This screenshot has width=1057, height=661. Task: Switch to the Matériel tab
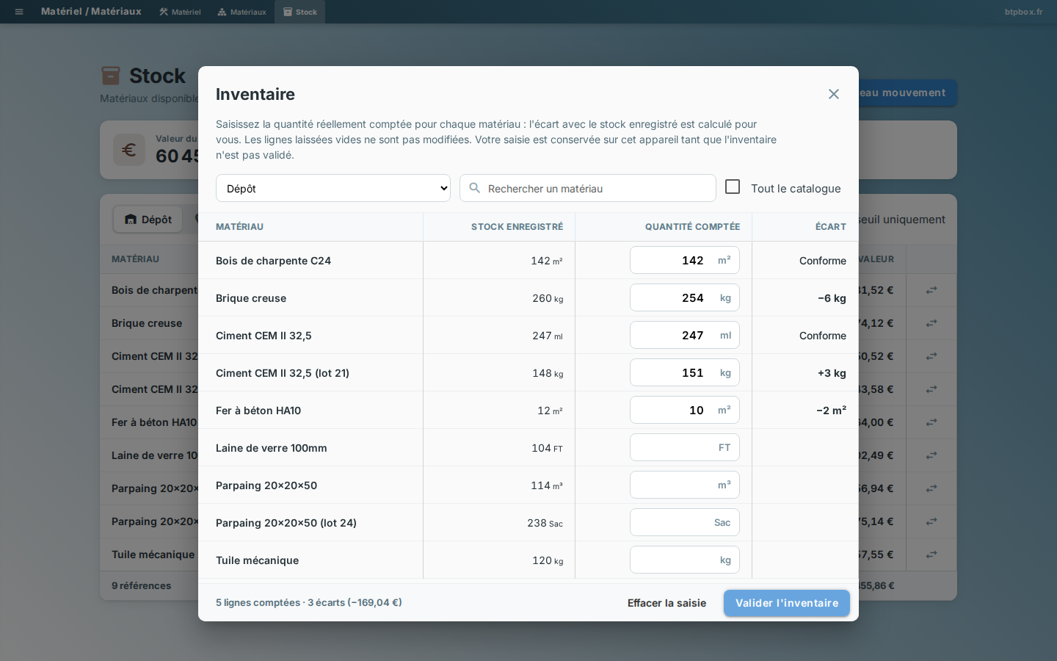pos(180,12)
